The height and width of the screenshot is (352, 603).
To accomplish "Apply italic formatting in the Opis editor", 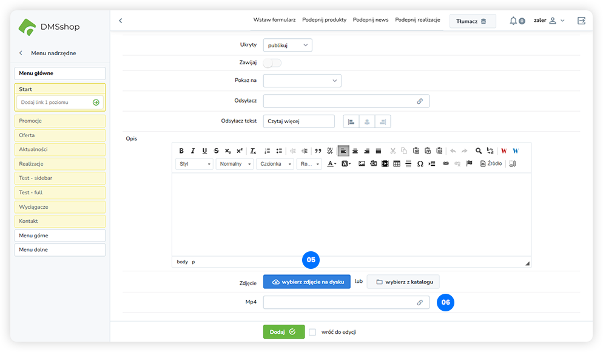I will click(193, 151).
